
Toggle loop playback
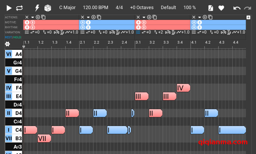pyautogui.click(x=19, y=8)
